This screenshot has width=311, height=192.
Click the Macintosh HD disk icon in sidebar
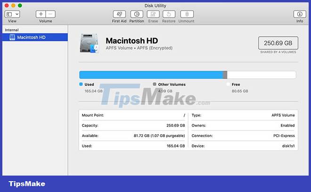12,38
